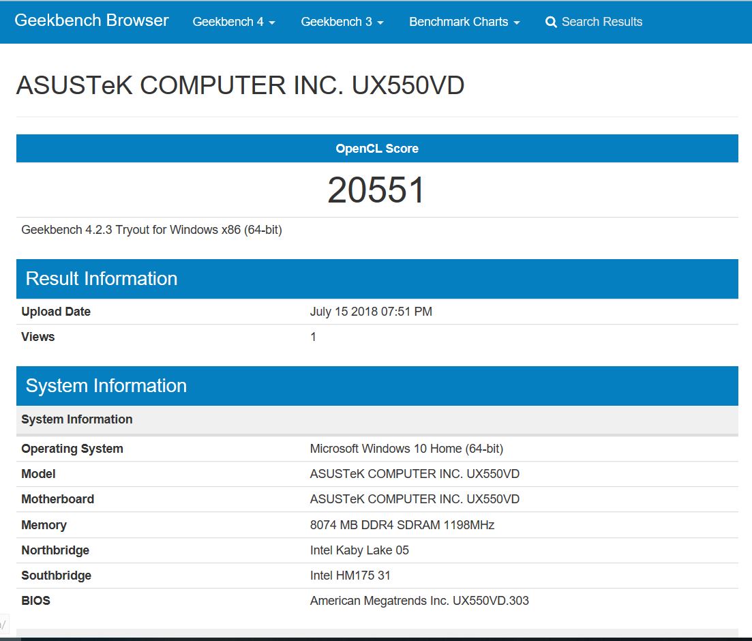Click the Memory row label
Viewport: 752px width, 641px height.
[44, 525]
